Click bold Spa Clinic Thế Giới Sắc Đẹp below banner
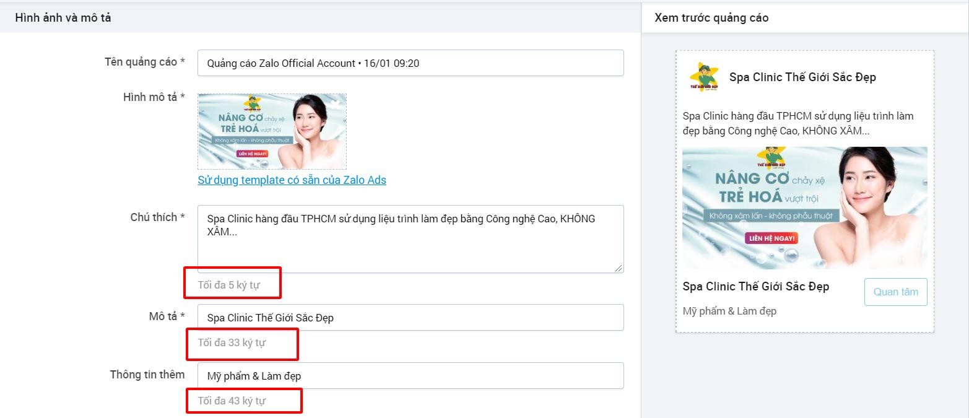969x418 pixels. pos(756,287)
